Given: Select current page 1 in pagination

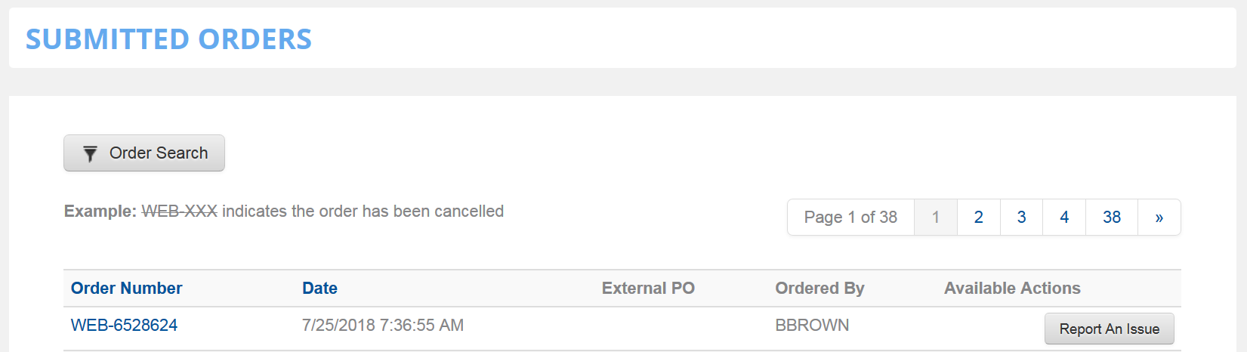Looking at the screenshot, I should [935, 218].
